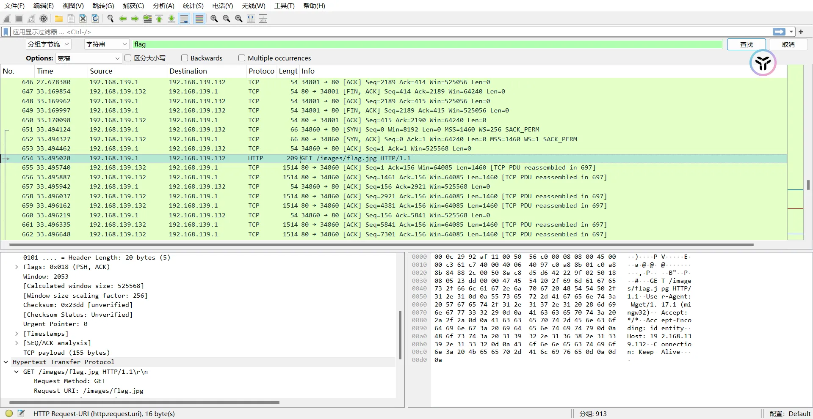Click the capture options gear icon
This screenshot has width=813, height=419.
pos(44,19)
